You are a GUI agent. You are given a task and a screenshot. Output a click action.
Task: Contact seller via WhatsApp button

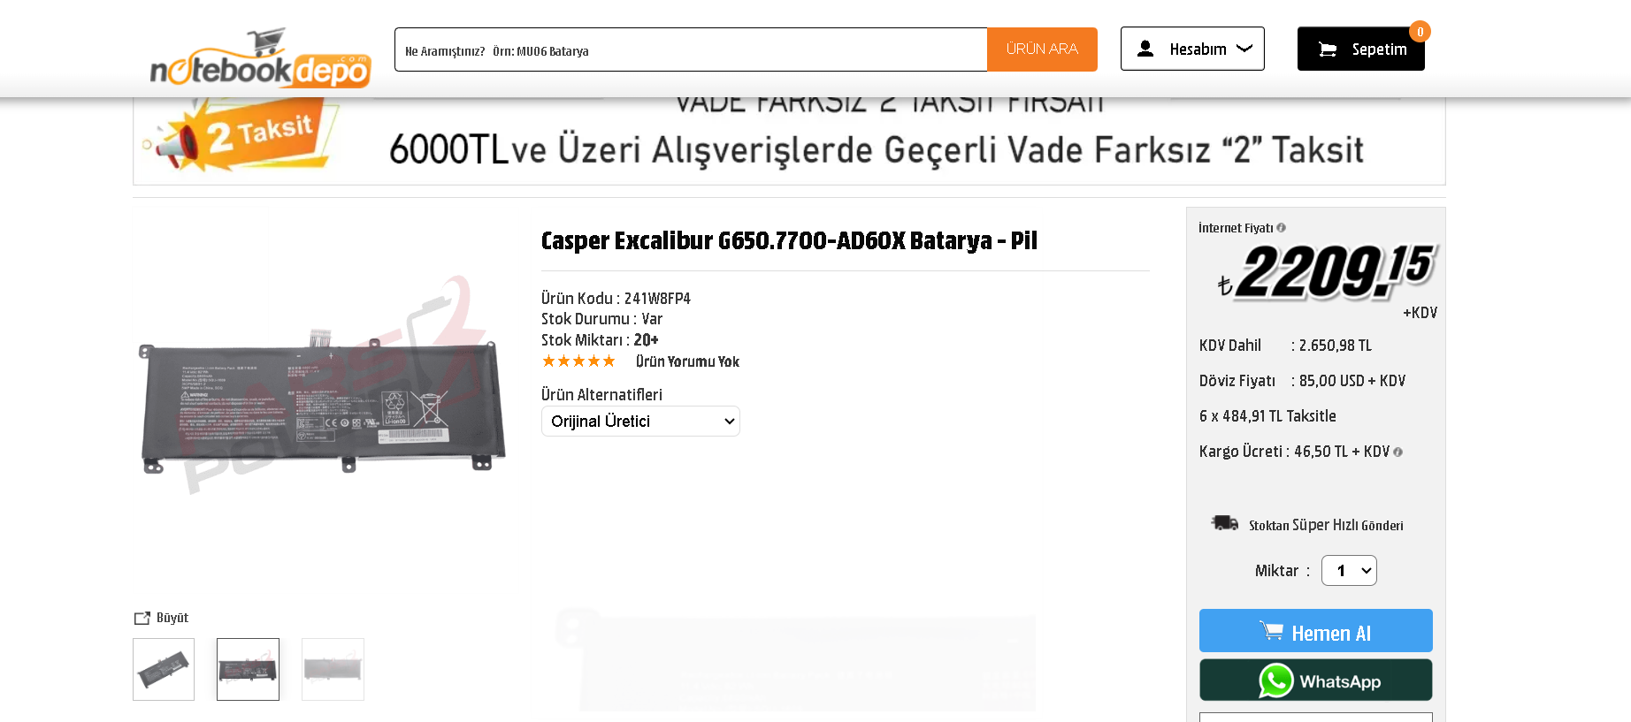click(x=1315, y=680)
